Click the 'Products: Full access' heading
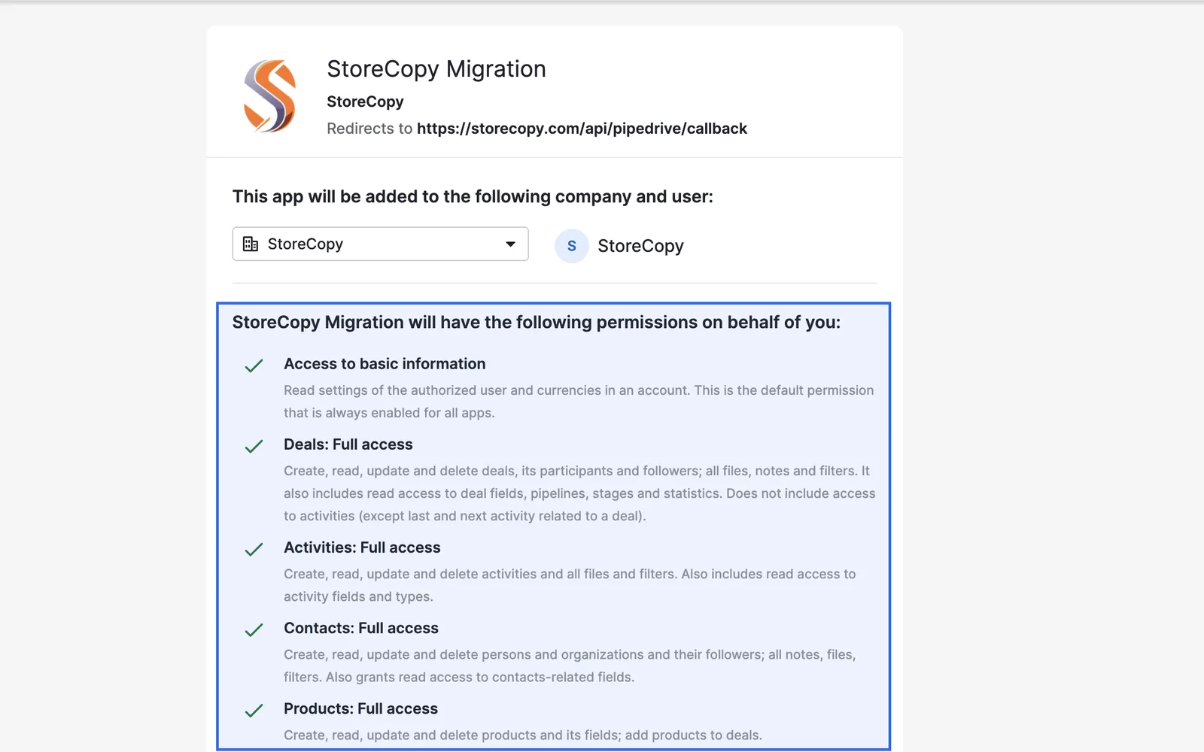The height and width of the screenshot is (752, 1204). [360, 708]
